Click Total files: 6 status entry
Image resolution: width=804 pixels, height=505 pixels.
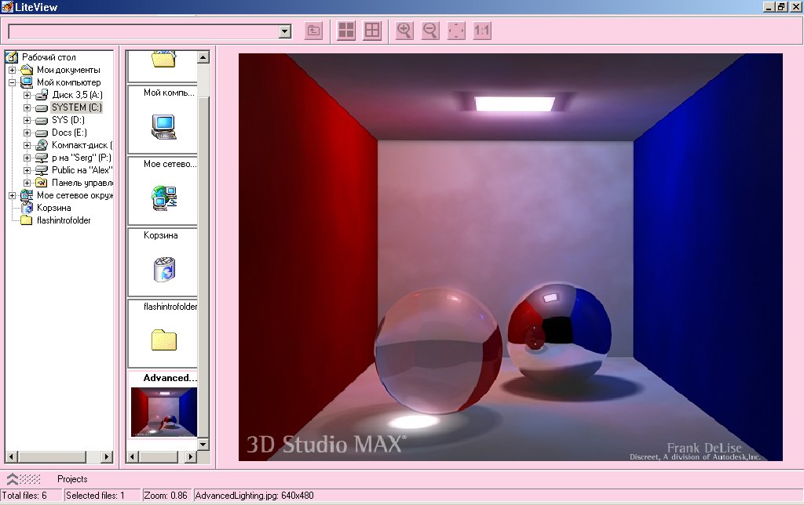pyautogui.click(x=24, y=496)
